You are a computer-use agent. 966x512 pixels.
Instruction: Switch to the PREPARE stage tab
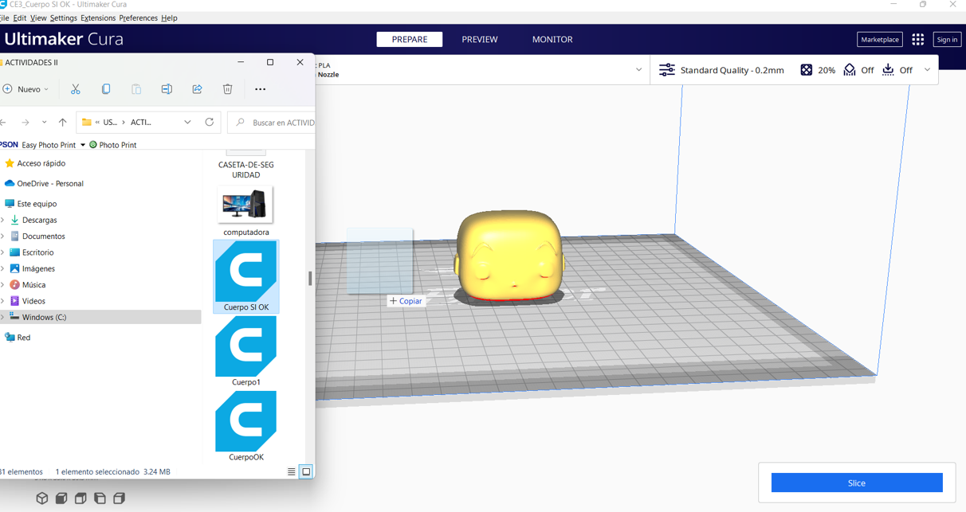click(410, 39)
